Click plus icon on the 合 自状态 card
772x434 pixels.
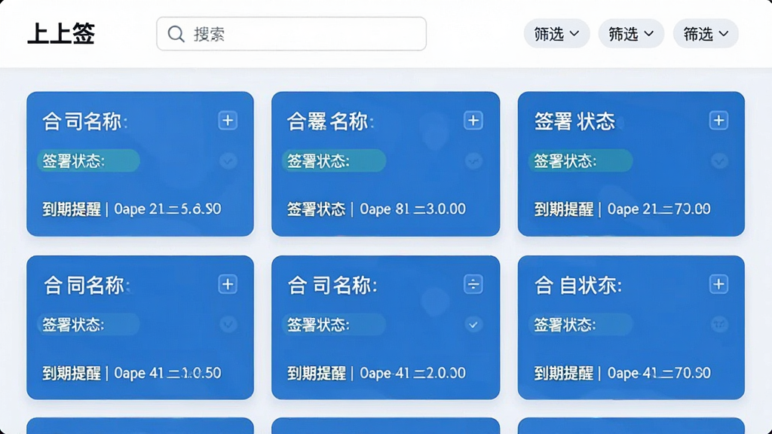718,284
